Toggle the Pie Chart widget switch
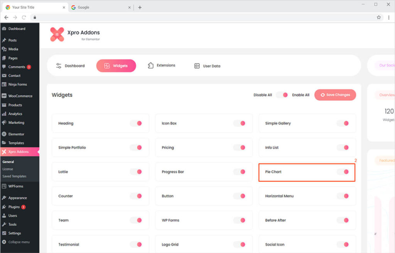Screen dimensions: 395x253 pyautogui.click(x=343, y=172)
